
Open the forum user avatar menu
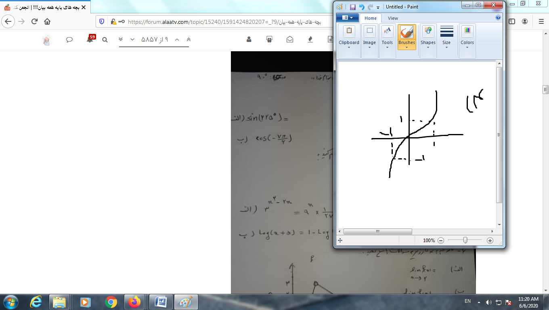pyautogui.click(x=47, y=40)
